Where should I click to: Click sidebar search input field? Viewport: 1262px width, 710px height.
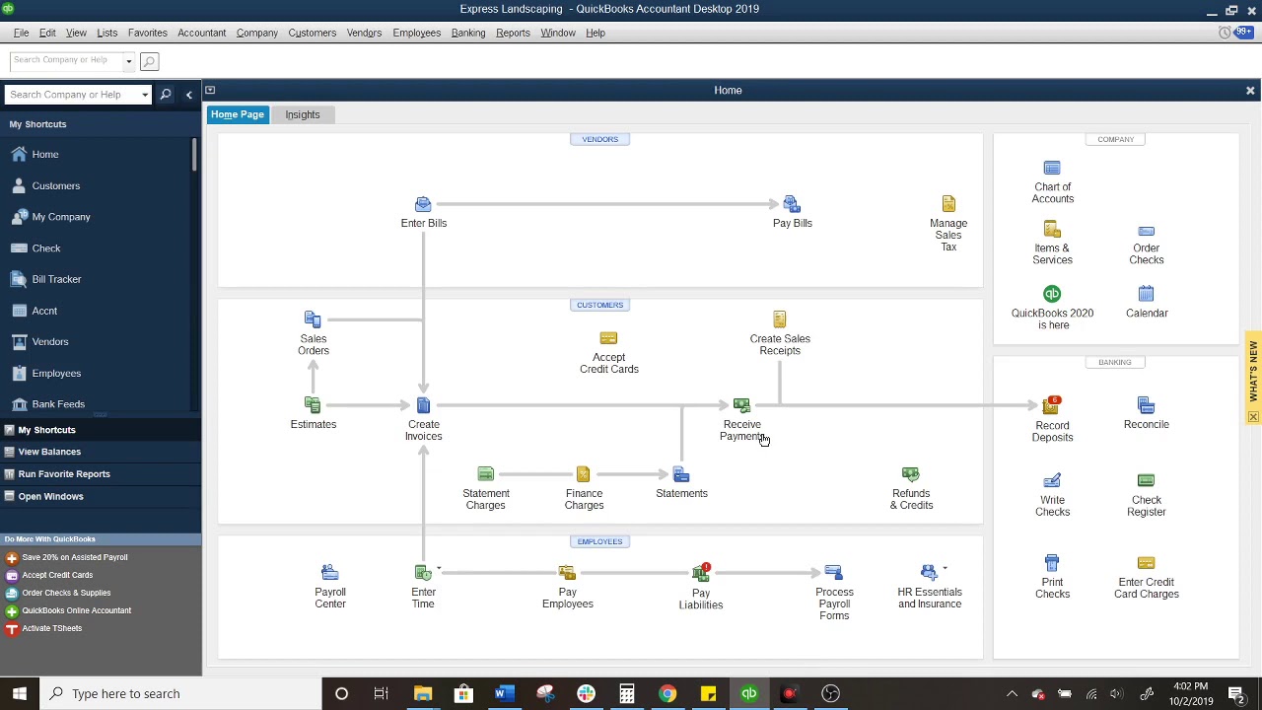click(71, 95)
